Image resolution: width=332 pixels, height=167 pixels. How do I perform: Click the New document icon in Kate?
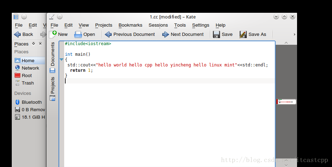(53, 34)
